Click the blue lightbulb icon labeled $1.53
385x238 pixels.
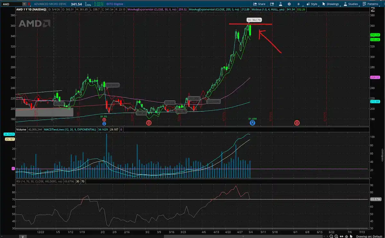pyautogui.click(x=104, y=123)
